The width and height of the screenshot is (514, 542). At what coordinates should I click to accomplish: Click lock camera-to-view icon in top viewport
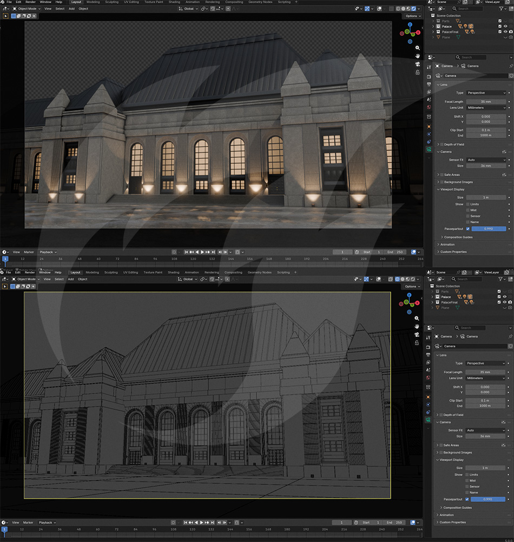coord(417,73)
